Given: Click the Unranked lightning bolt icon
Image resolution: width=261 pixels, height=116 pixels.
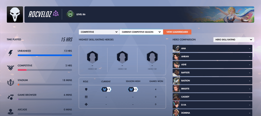Looking at the screenshot, I should (11, 53).
